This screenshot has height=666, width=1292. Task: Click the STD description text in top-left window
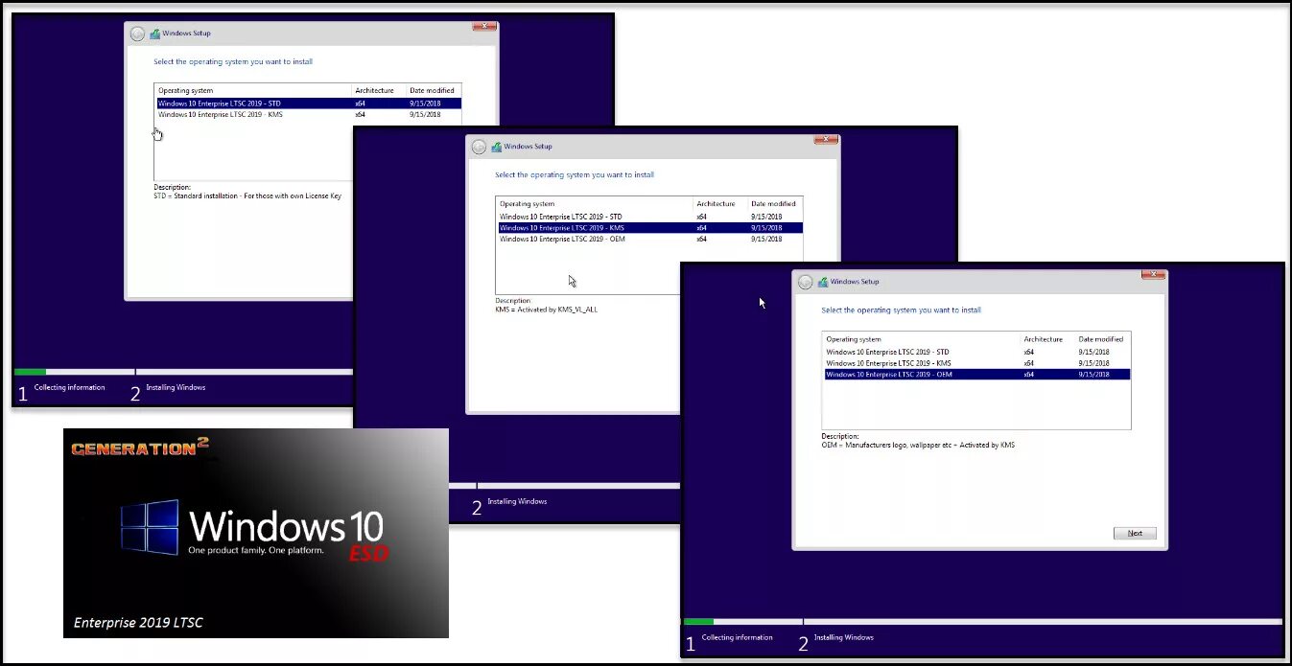point(247,196)
